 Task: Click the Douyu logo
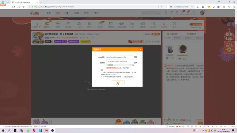pyautogui.click(x=34, y=13)
